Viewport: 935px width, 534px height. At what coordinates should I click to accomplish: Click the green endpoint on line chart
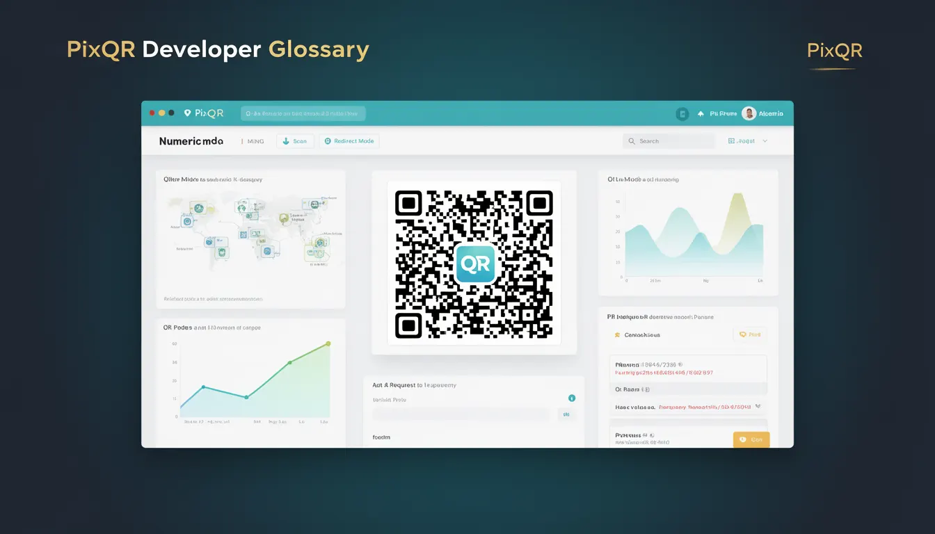point(328,343)
